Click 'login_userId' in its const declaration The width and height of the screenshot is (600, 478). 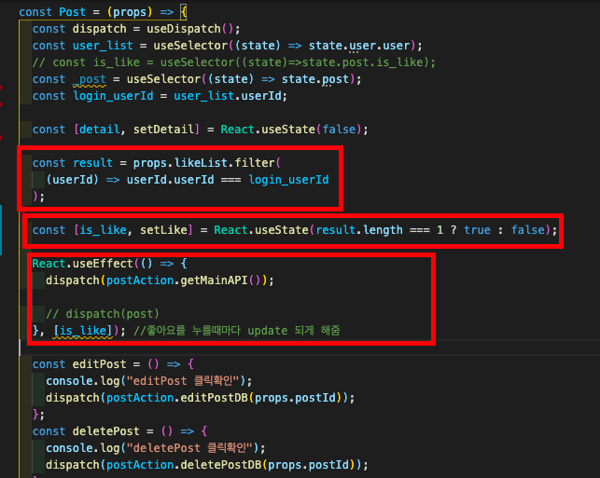(113, 96)
